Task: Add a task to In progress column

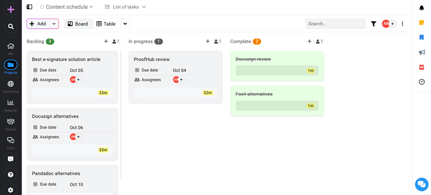Action: click(208, 41)
